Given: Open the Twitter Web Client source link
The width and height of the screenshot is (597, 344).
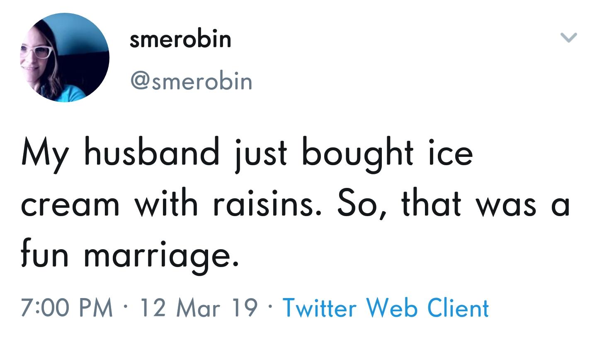Looking at the screenshot, I should click(386, 308).
